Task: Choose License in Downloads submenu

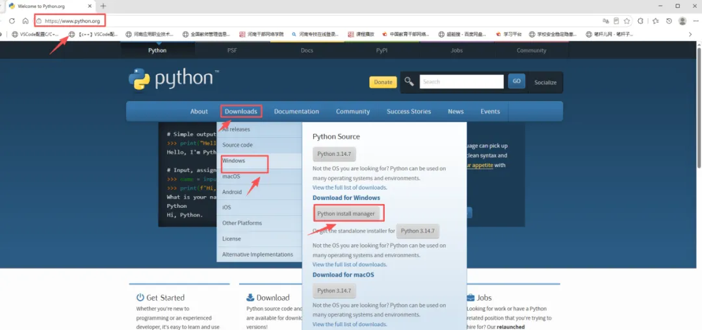Action: (259, 239)
